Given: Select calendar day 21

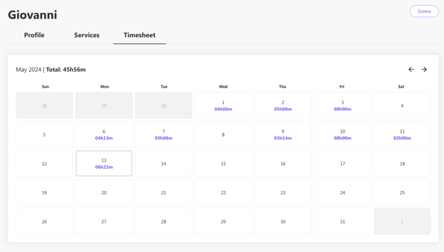Looking at the screenshot, I should [x=164, y=192].
